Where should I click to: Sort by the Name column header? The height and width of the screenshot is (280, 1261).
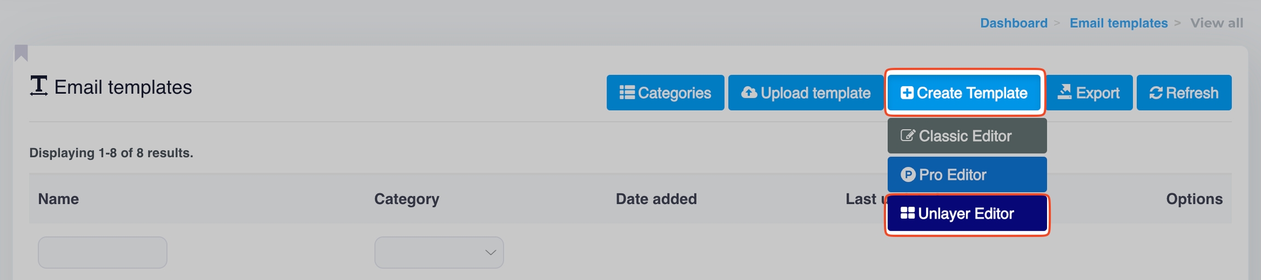(x=59, y=199)
